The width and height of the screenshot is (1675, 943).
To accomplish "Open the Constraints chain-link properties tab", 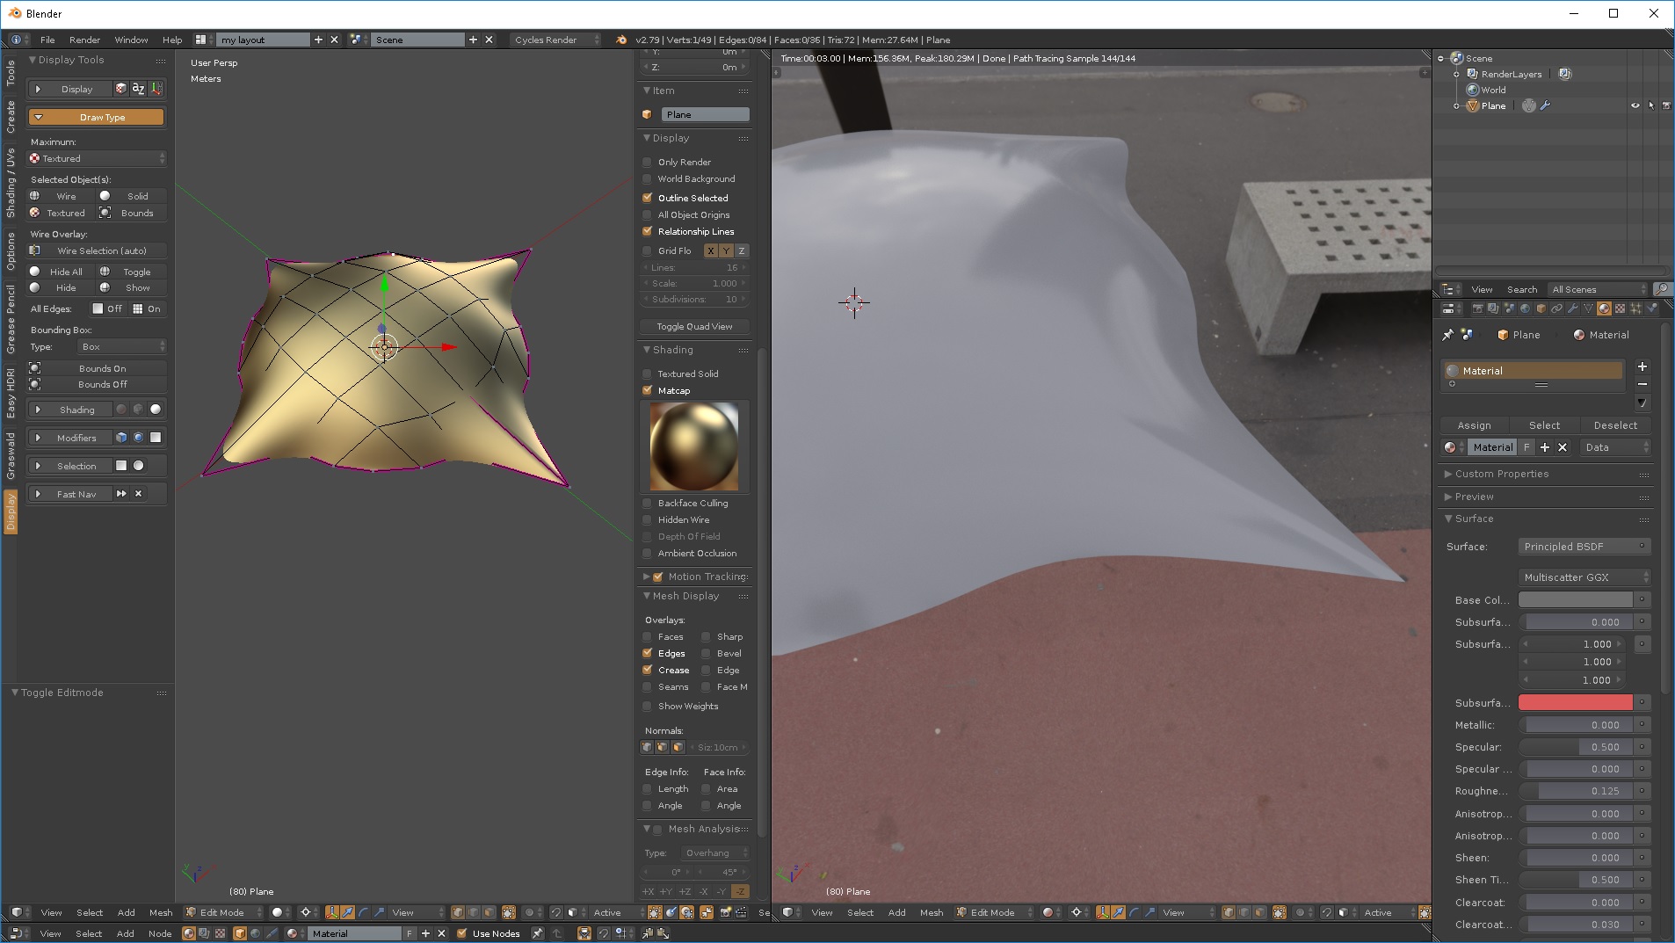I will [1556, 308].
